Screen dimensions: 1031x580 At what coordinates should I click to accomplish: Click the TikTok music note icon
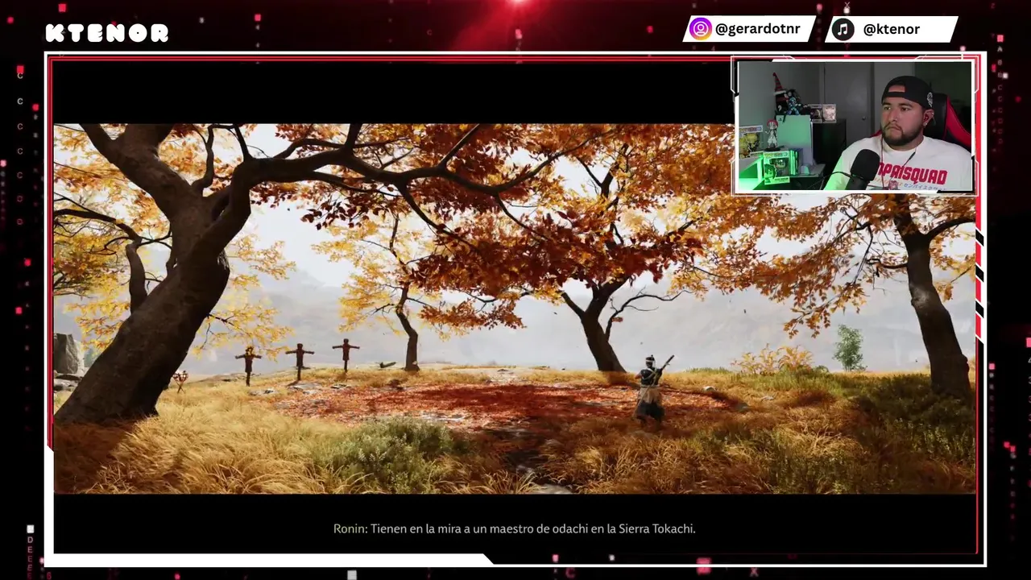pos(843,29)
